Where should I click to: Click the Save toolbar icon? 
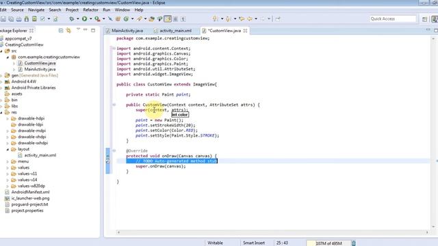[x=3, y=19]
